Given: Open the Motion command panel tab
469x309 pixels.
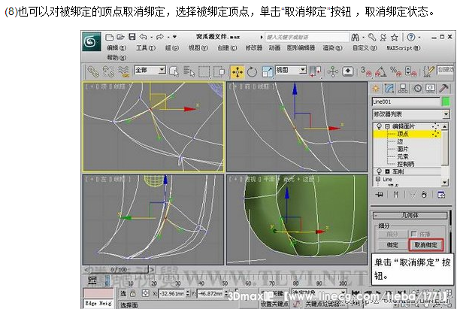Looking at the screenshot, I should pos(417,89).
